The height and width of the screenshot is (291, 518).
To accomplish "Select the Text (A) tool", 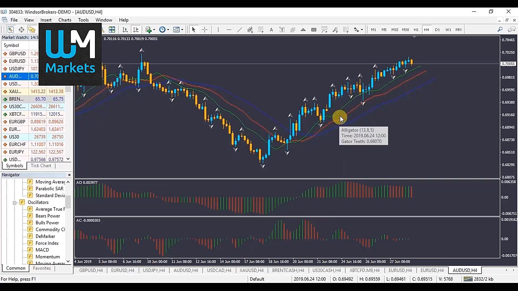I will 271,30.
